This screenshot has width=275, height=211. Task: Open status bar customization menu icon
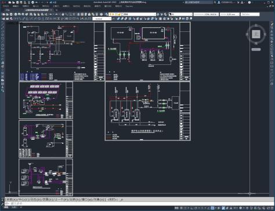(x=272, y=208)
